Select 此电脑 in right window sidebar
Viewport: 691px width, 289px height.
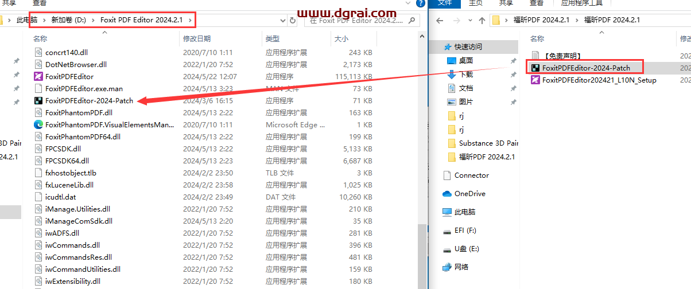pos(464,212)
